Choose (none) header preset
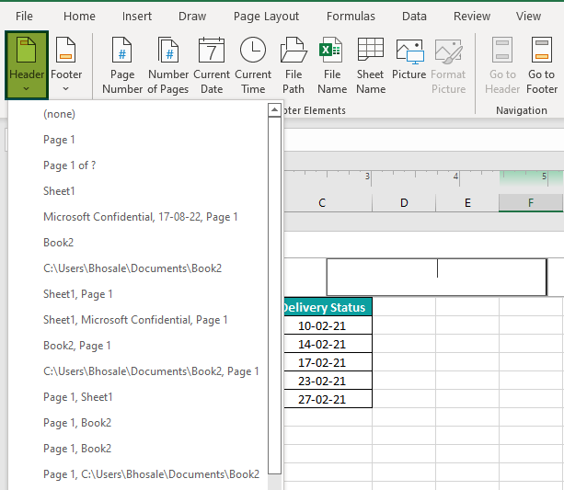The image size is (564, 490). (x=138, y=114)
